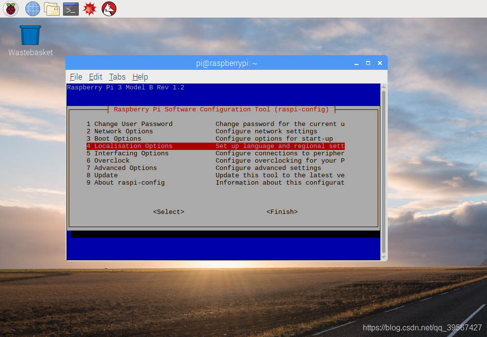Select 3 Boot Options
The width and height of the screenshot is (487, 337).
coord(216,139)
